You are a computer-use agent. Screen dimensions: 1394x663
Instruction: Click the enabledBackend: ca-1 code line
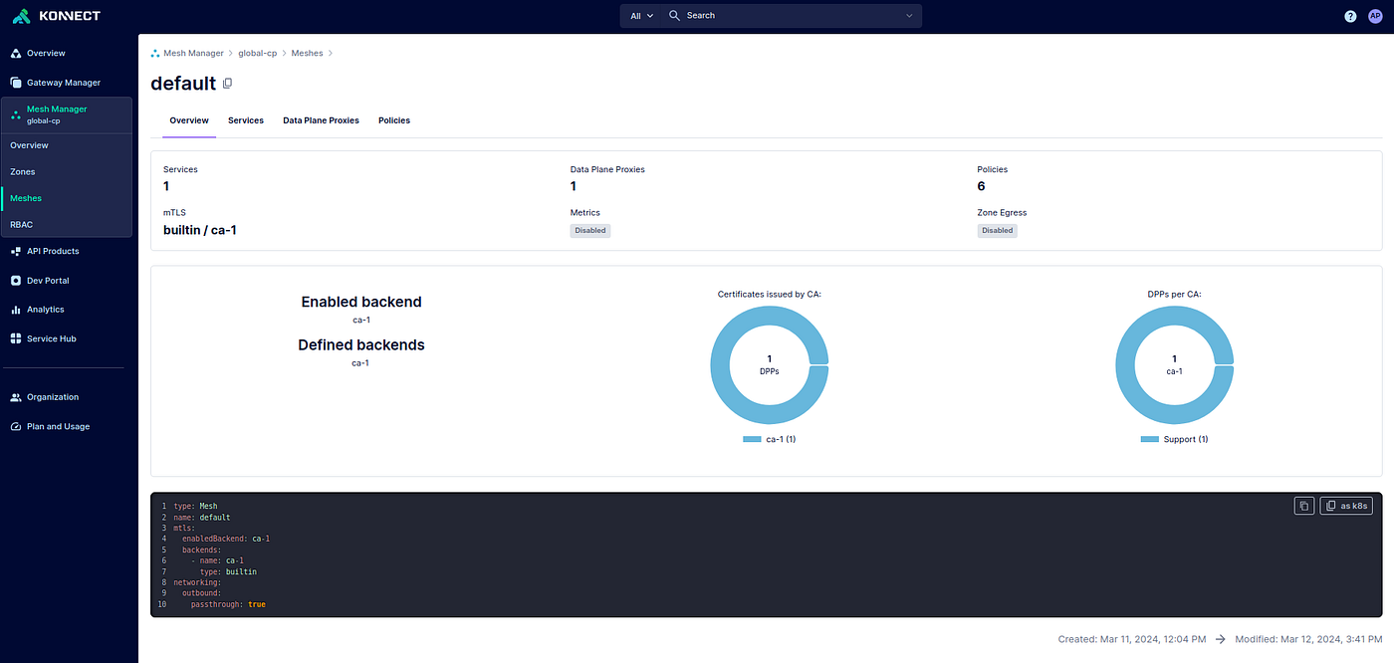(x=226, y=539)
